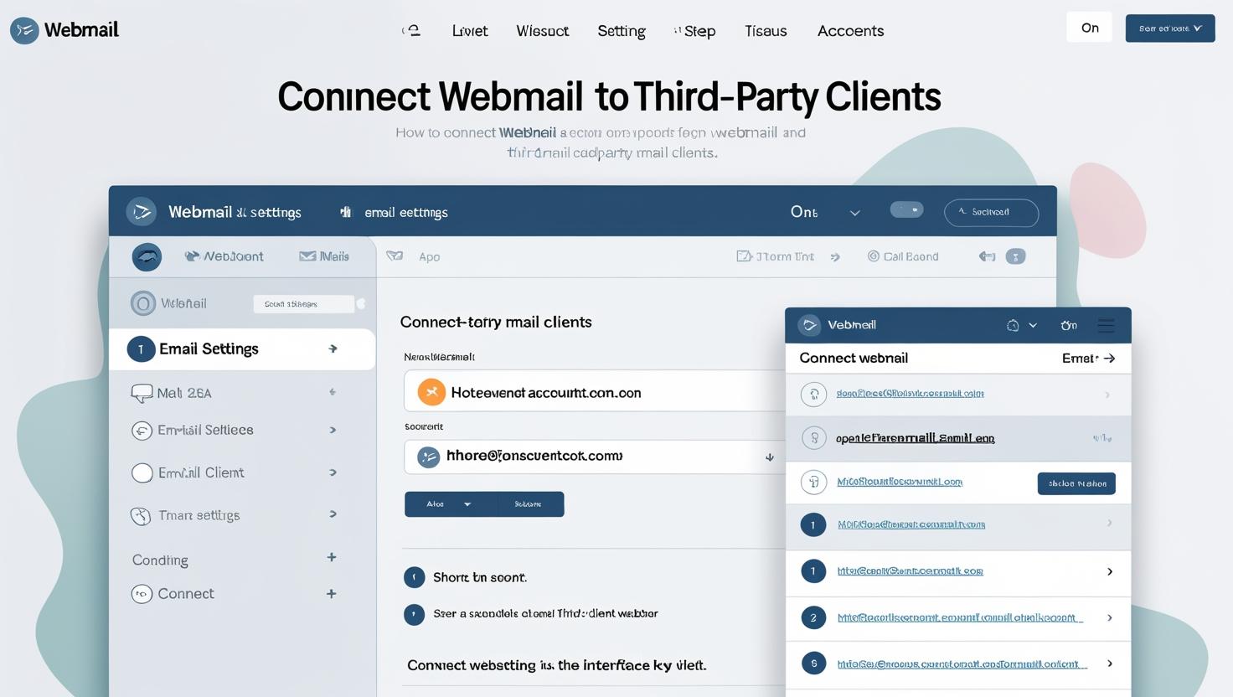
Task: Switch to the email settings header tab
Action: 395,213
